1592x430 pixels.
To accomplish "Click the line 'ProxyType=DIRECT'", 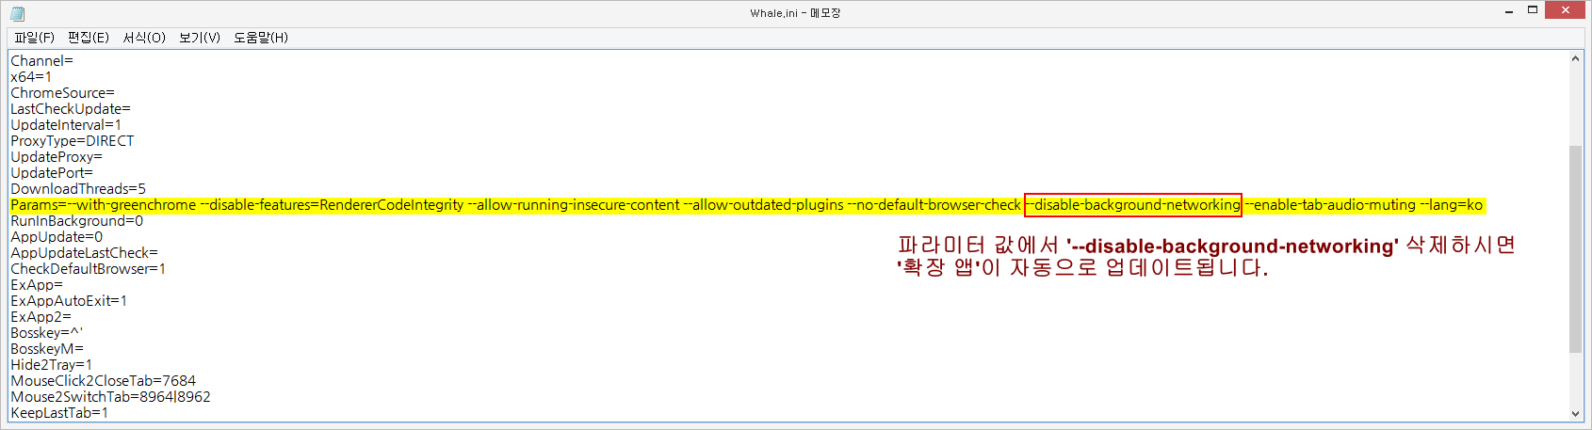I will pyautogui.click(x=73, y=141).
